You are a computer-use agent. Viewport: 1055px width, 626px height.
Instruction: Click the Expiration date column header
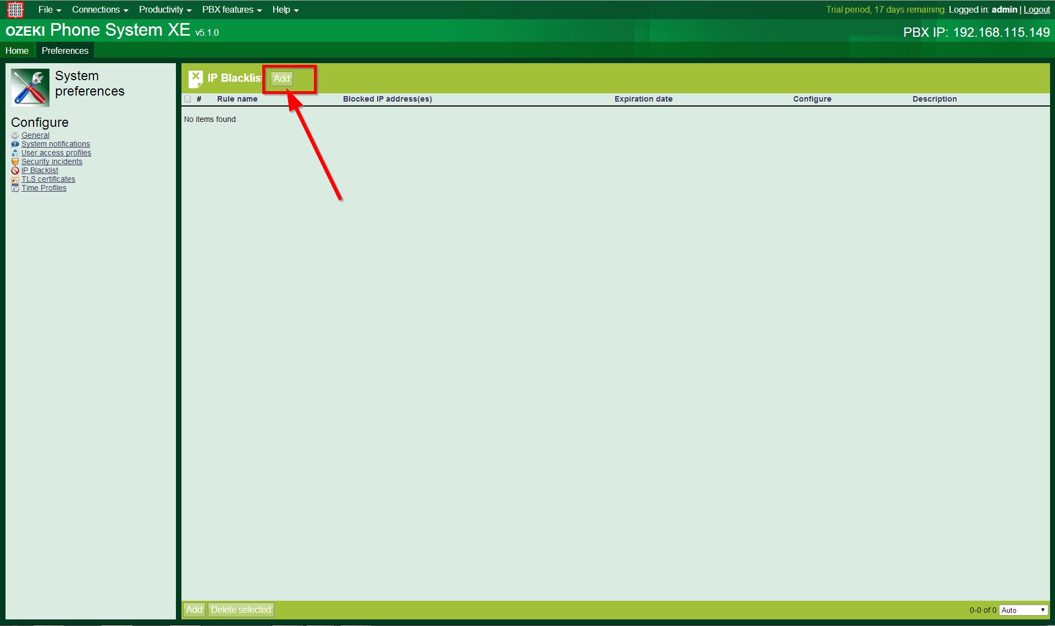tap(643, 99)
